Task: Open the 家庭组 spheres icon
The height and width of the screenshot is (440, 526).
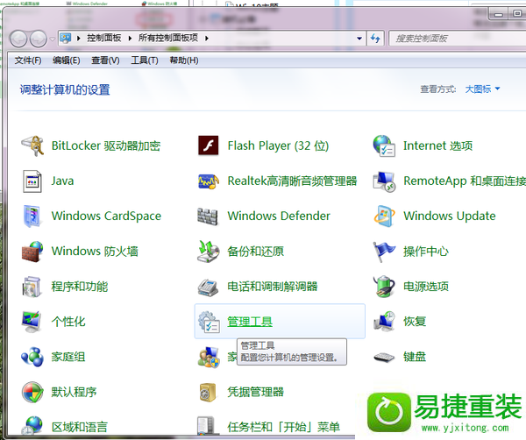Action: (x=32, y=357)
